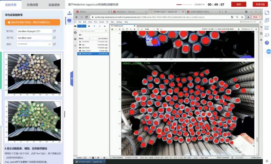
Task: Open the JupyterLab Kernel menu
Action: click(x=102, y=22)
